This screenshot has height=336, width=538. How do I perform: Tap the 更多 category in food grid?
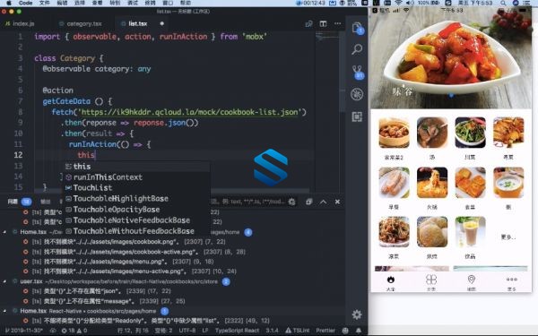pos(508,237)
